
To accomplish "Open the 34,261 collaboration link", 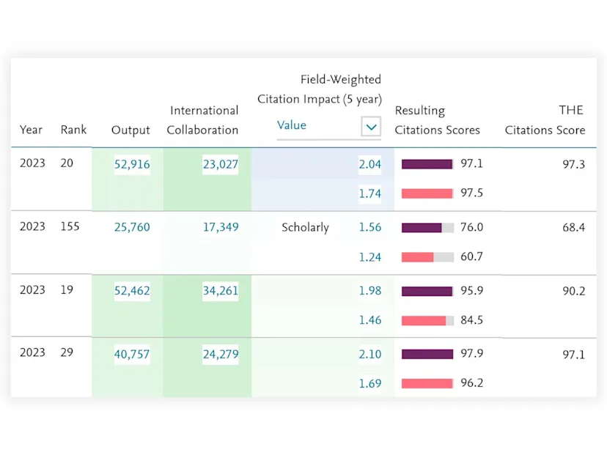I will pos(221,291).
